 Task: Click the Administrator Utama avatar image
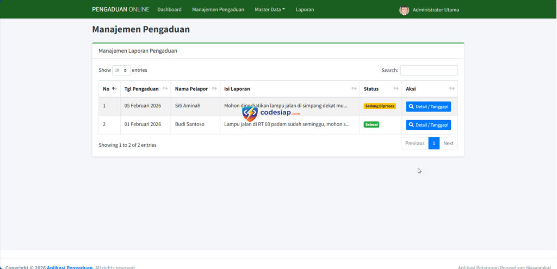[x=404, y=10]
